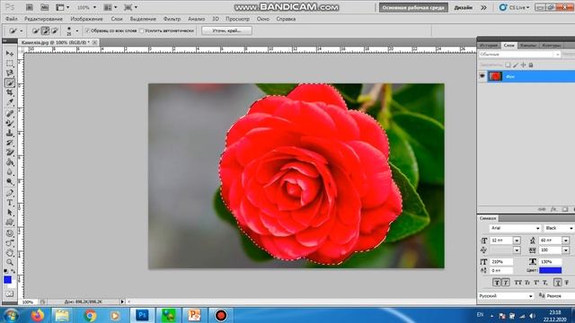Image resolution: width=575 pixels, height=323 pixels.
Task: Select the Eyedropper tool
Action: 10,102
